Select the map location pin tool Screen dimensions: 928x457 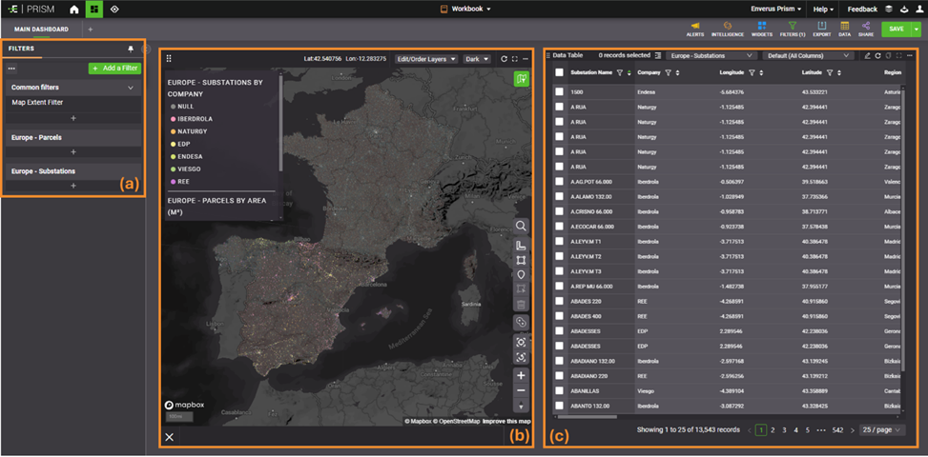521,274
